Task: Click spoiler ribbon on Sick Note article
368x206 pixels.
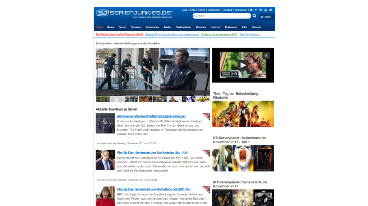Action: point(207,153)
